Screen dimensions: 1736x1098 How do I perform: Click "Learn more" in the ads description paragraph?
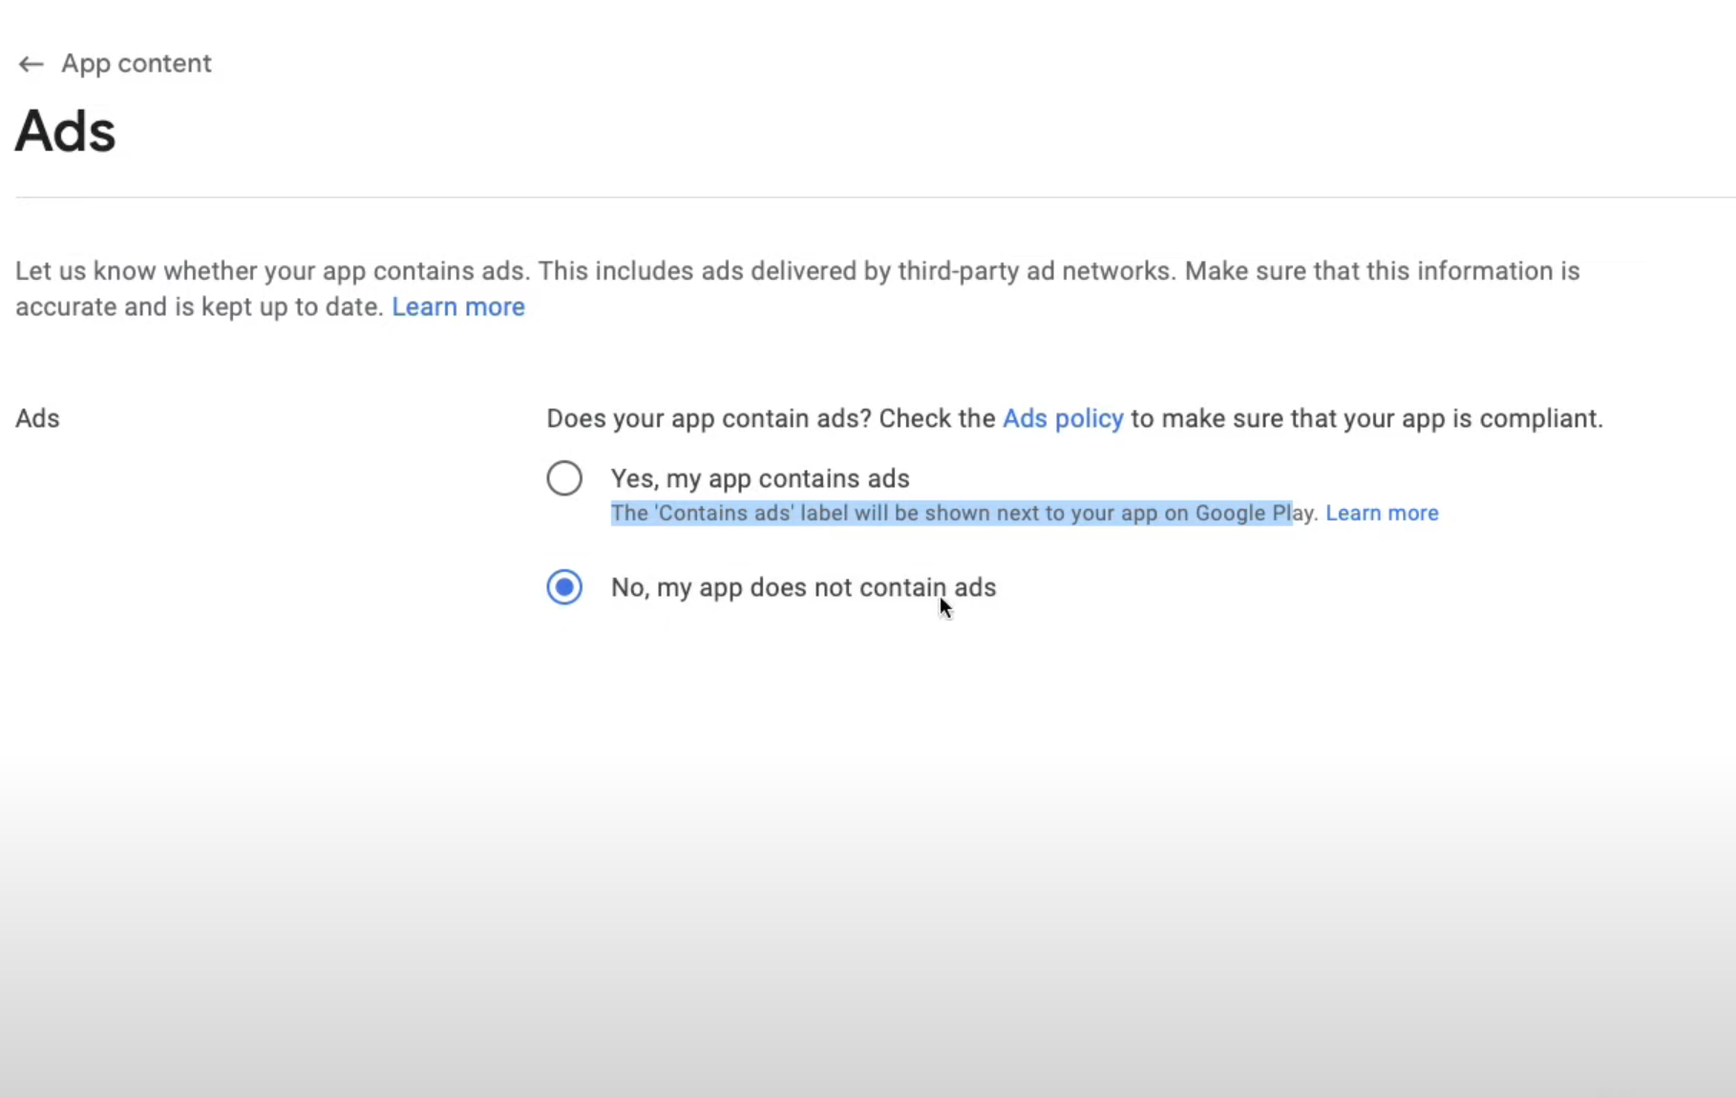[x=457, y=306]
